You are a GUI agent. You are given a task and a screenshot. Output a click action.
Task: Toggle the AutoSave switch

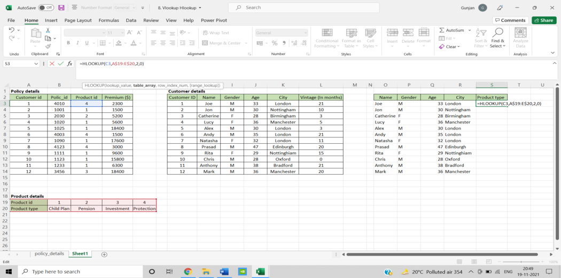(46, 7)
